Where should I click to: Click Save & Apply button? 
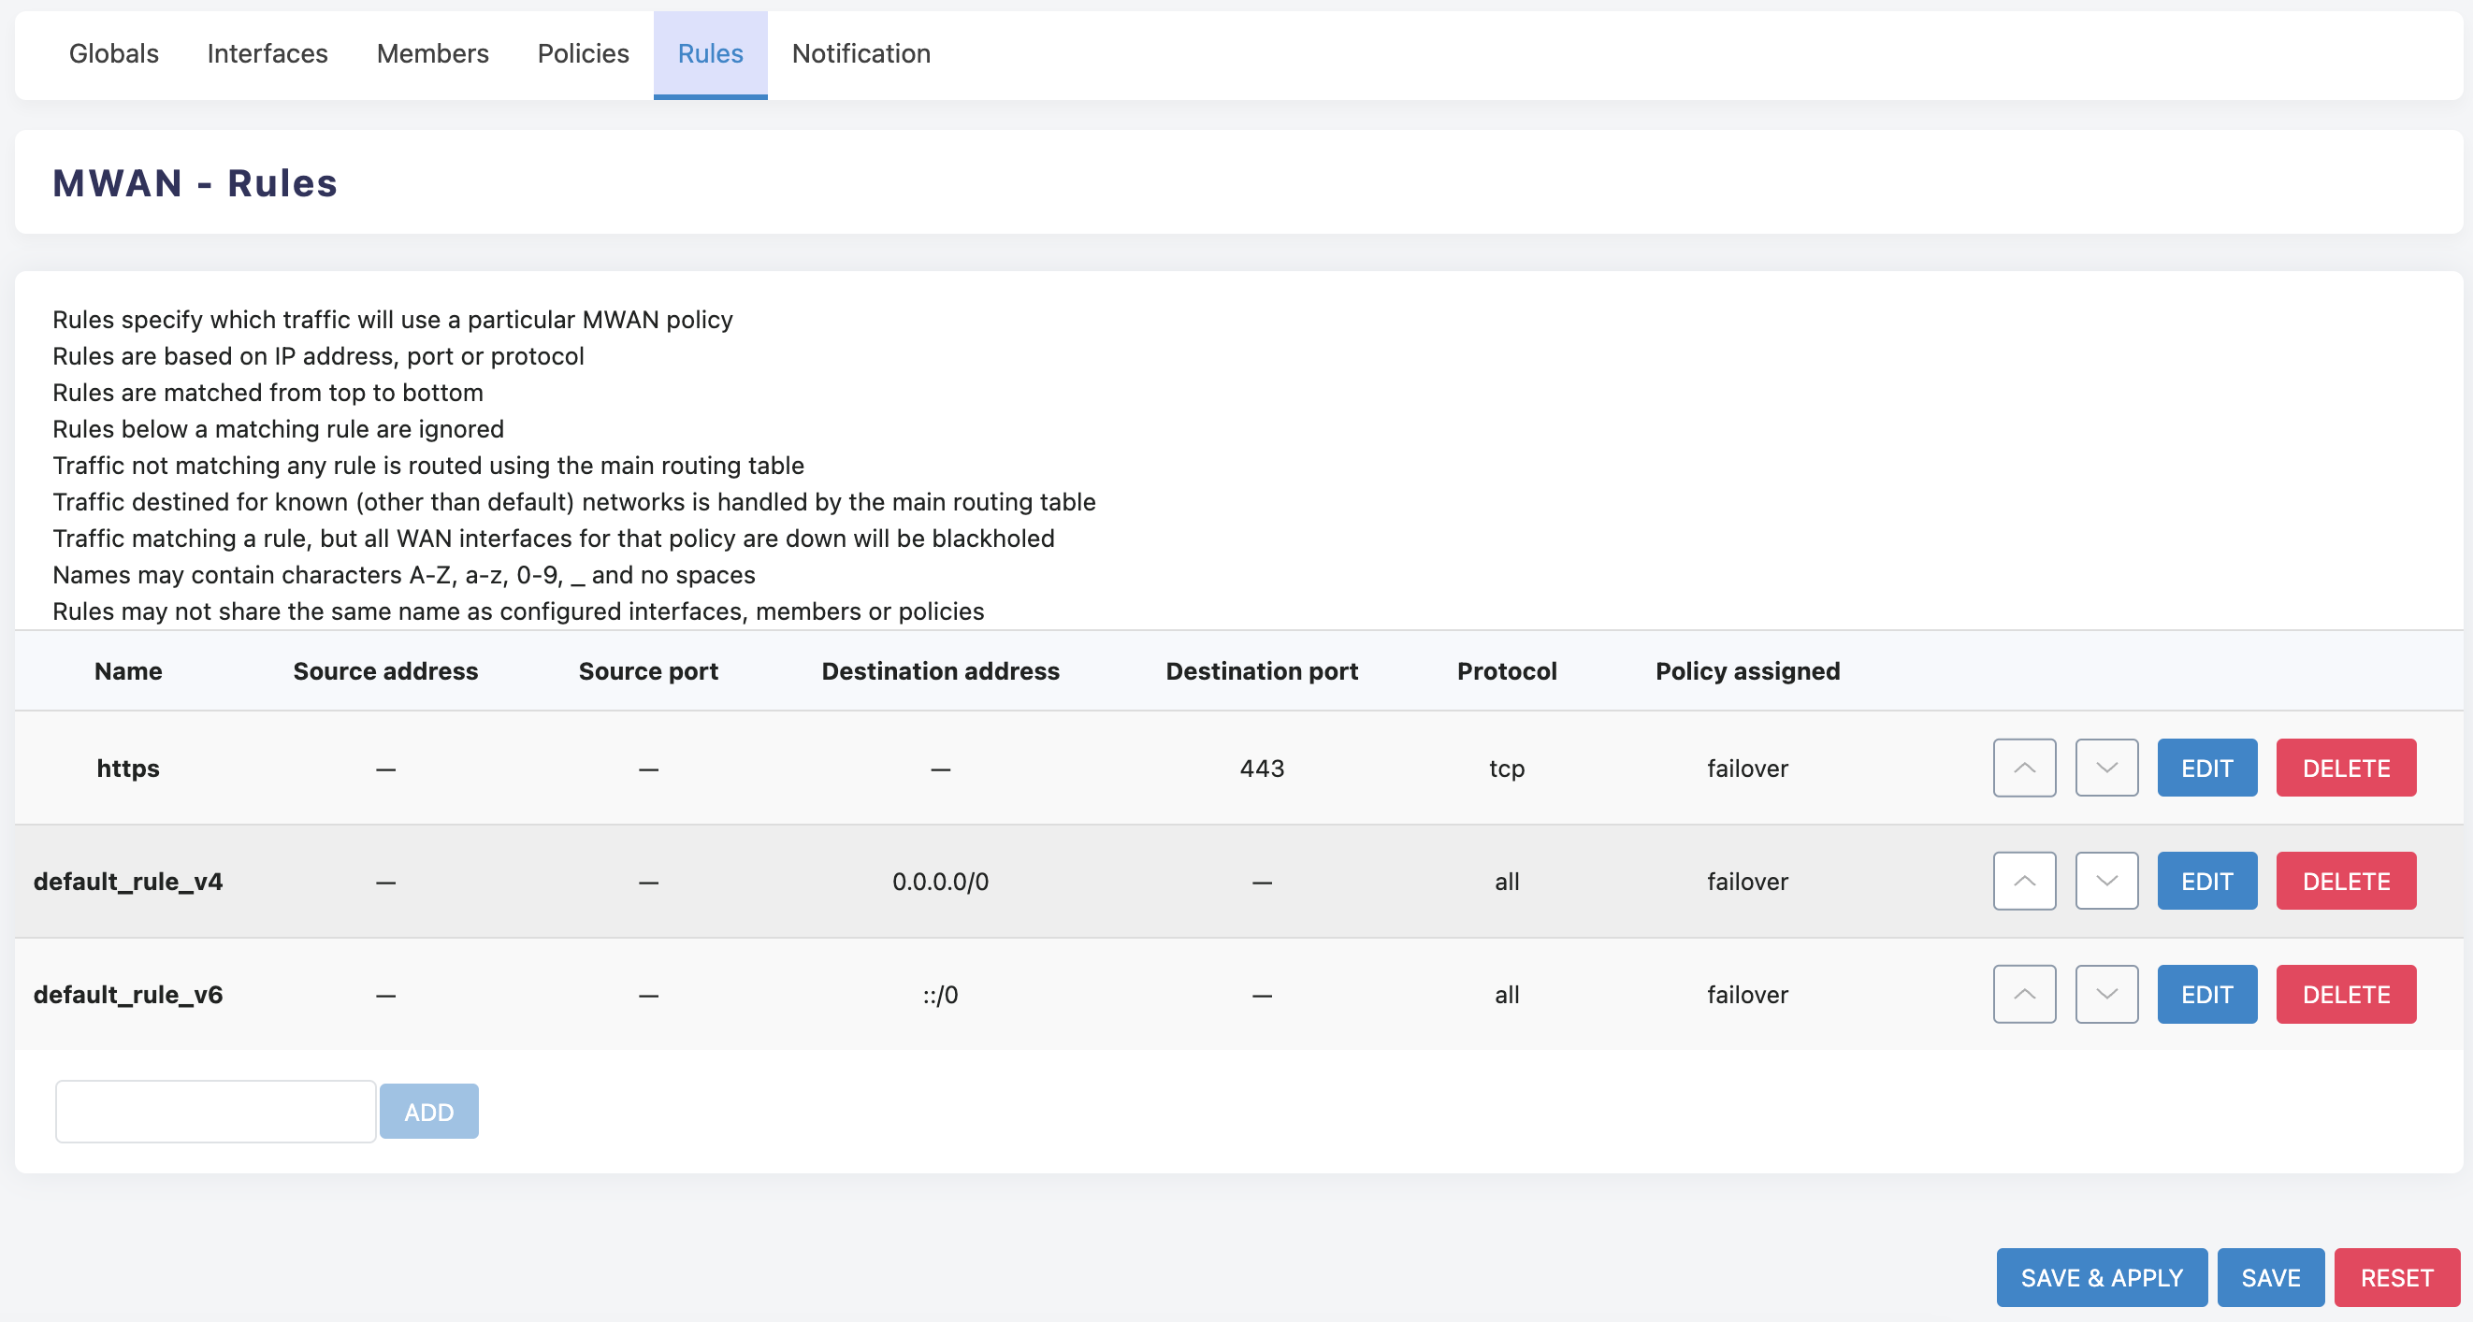[x=2101, y=1277]
